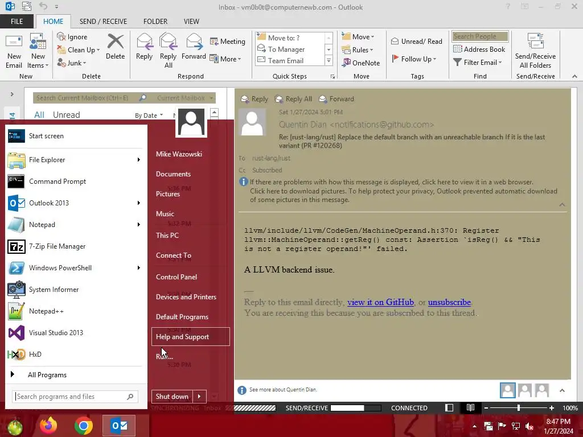Screen dimensions: 583x437
Task: Open the Rules dropdown
Action: (x=358, y=50)
